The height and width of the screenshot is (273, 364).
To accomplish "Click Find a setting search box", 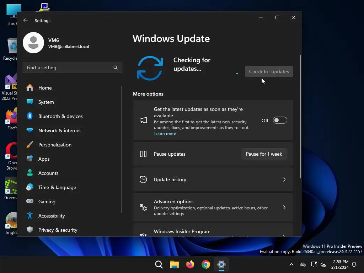I will coord(73,68).
